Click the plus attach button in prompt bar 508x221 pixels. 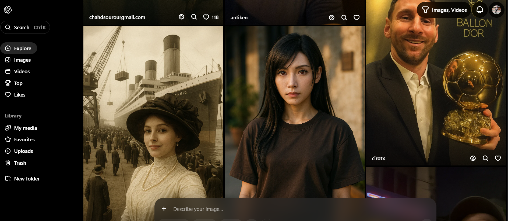[x=164, y=209]
